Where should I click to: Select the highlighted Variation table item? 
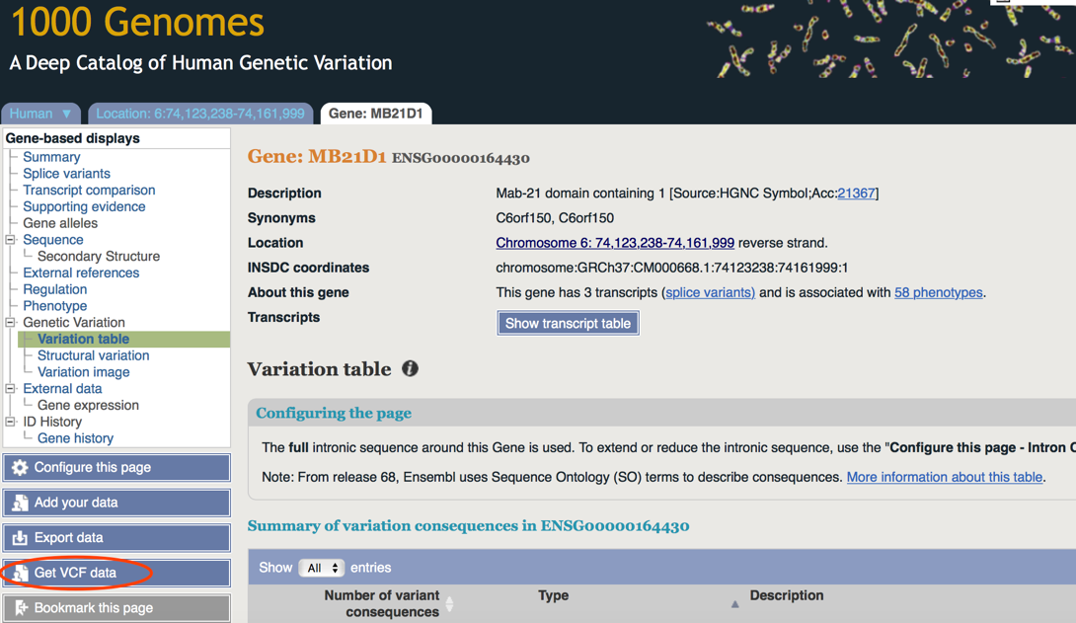point(83,339)
